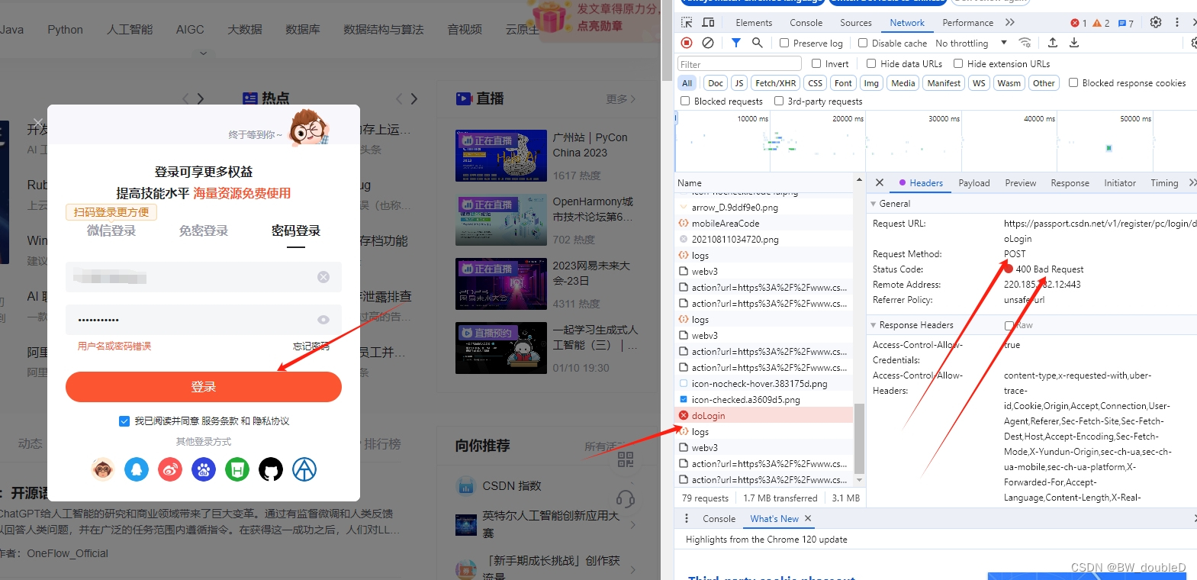Image resolution: width=1197 pixels, height=580 pixels.
Task: Check 3rd-party requests checkbox
Action: tap(779, 101)
